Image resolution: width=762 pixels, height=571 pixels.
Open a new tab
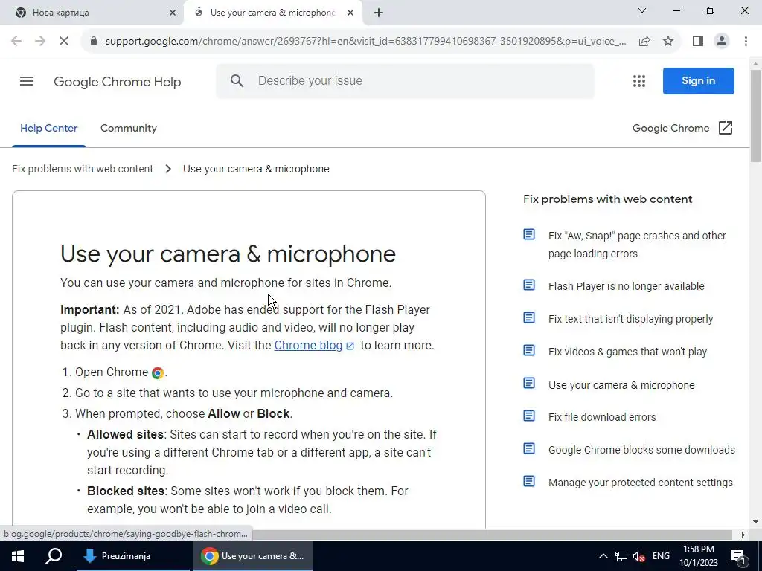coord(379,13)
